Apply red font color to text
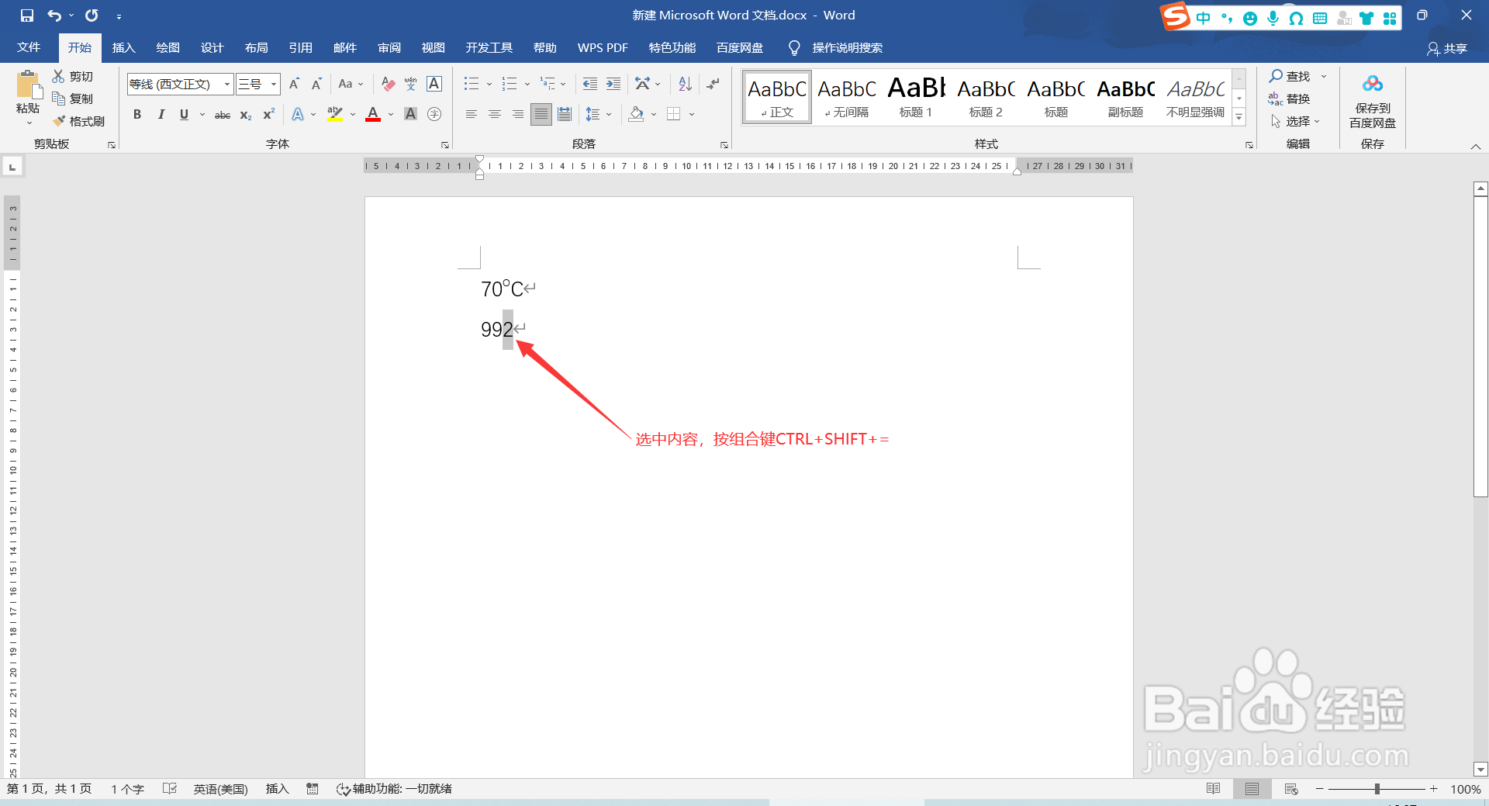 373,114
